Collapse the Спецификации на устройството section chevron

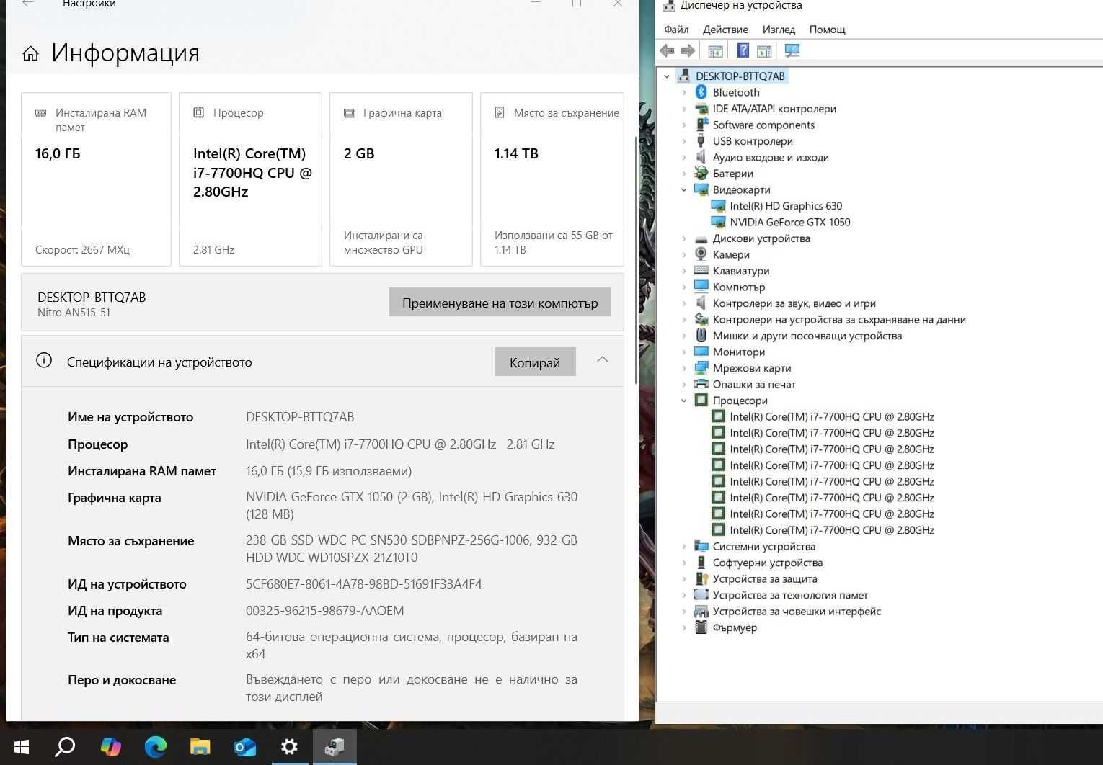point(603,359)
